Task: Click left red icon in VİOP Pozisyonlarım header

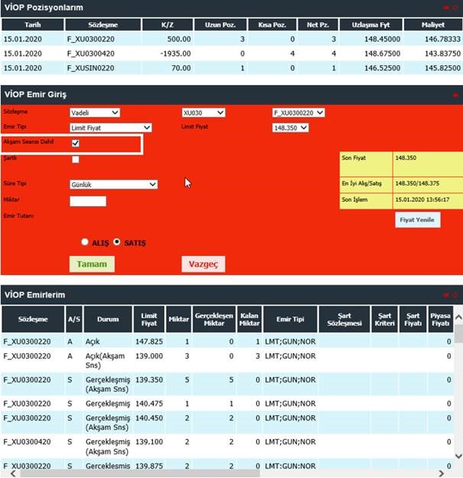Action: tap(445, 8)
